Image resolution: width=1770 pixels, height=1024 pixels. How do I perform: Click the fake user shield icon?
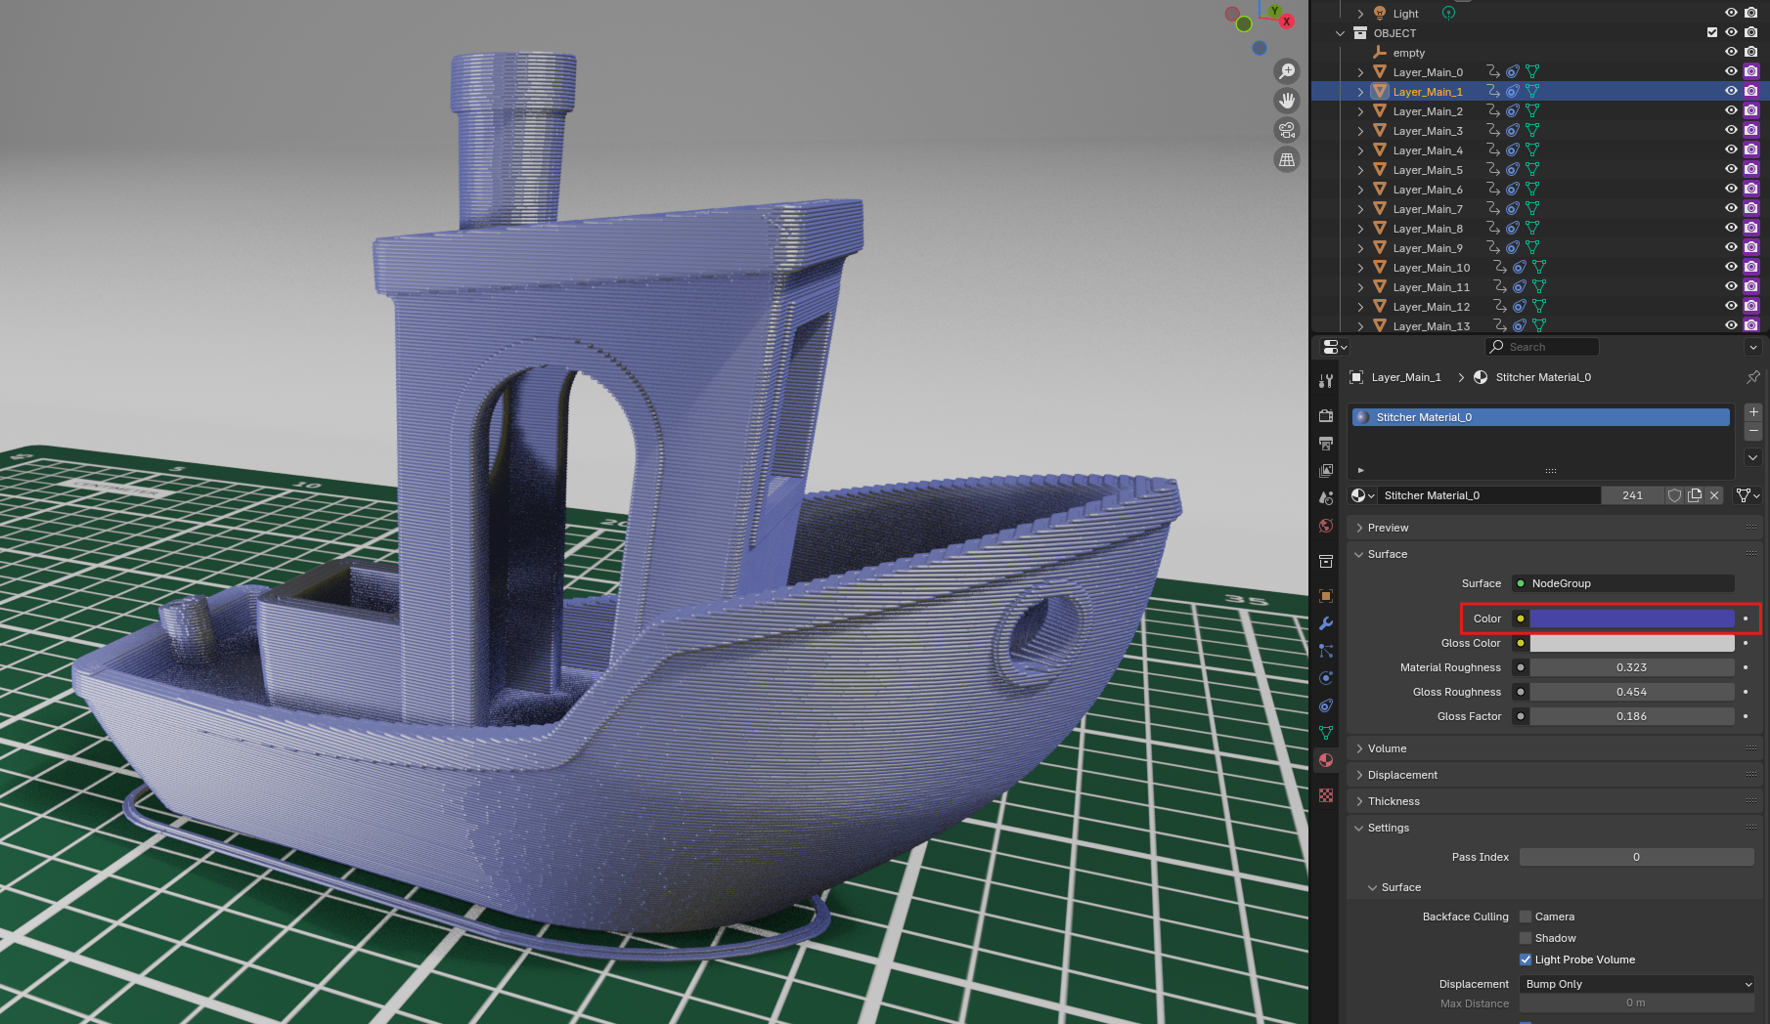point(1674,495)
